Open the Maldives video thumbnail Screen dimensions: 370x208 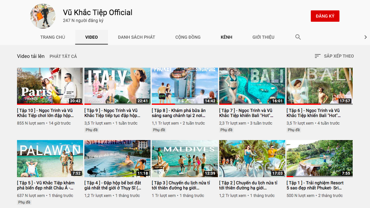tap(185, 159)
